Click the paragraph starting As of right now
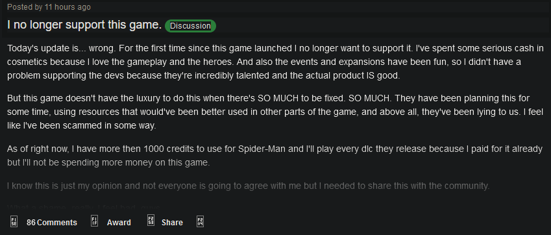 (275, 156)
